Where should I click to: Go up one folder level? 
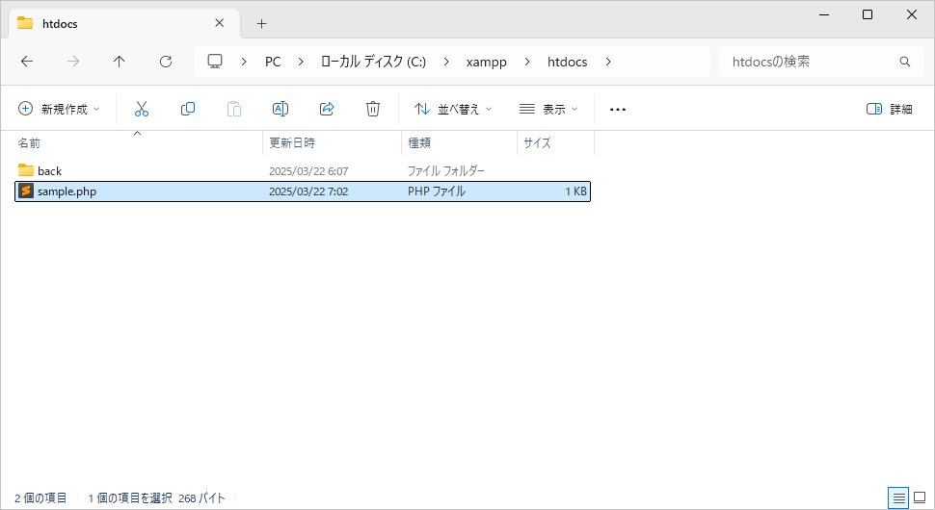pos(120,62)
